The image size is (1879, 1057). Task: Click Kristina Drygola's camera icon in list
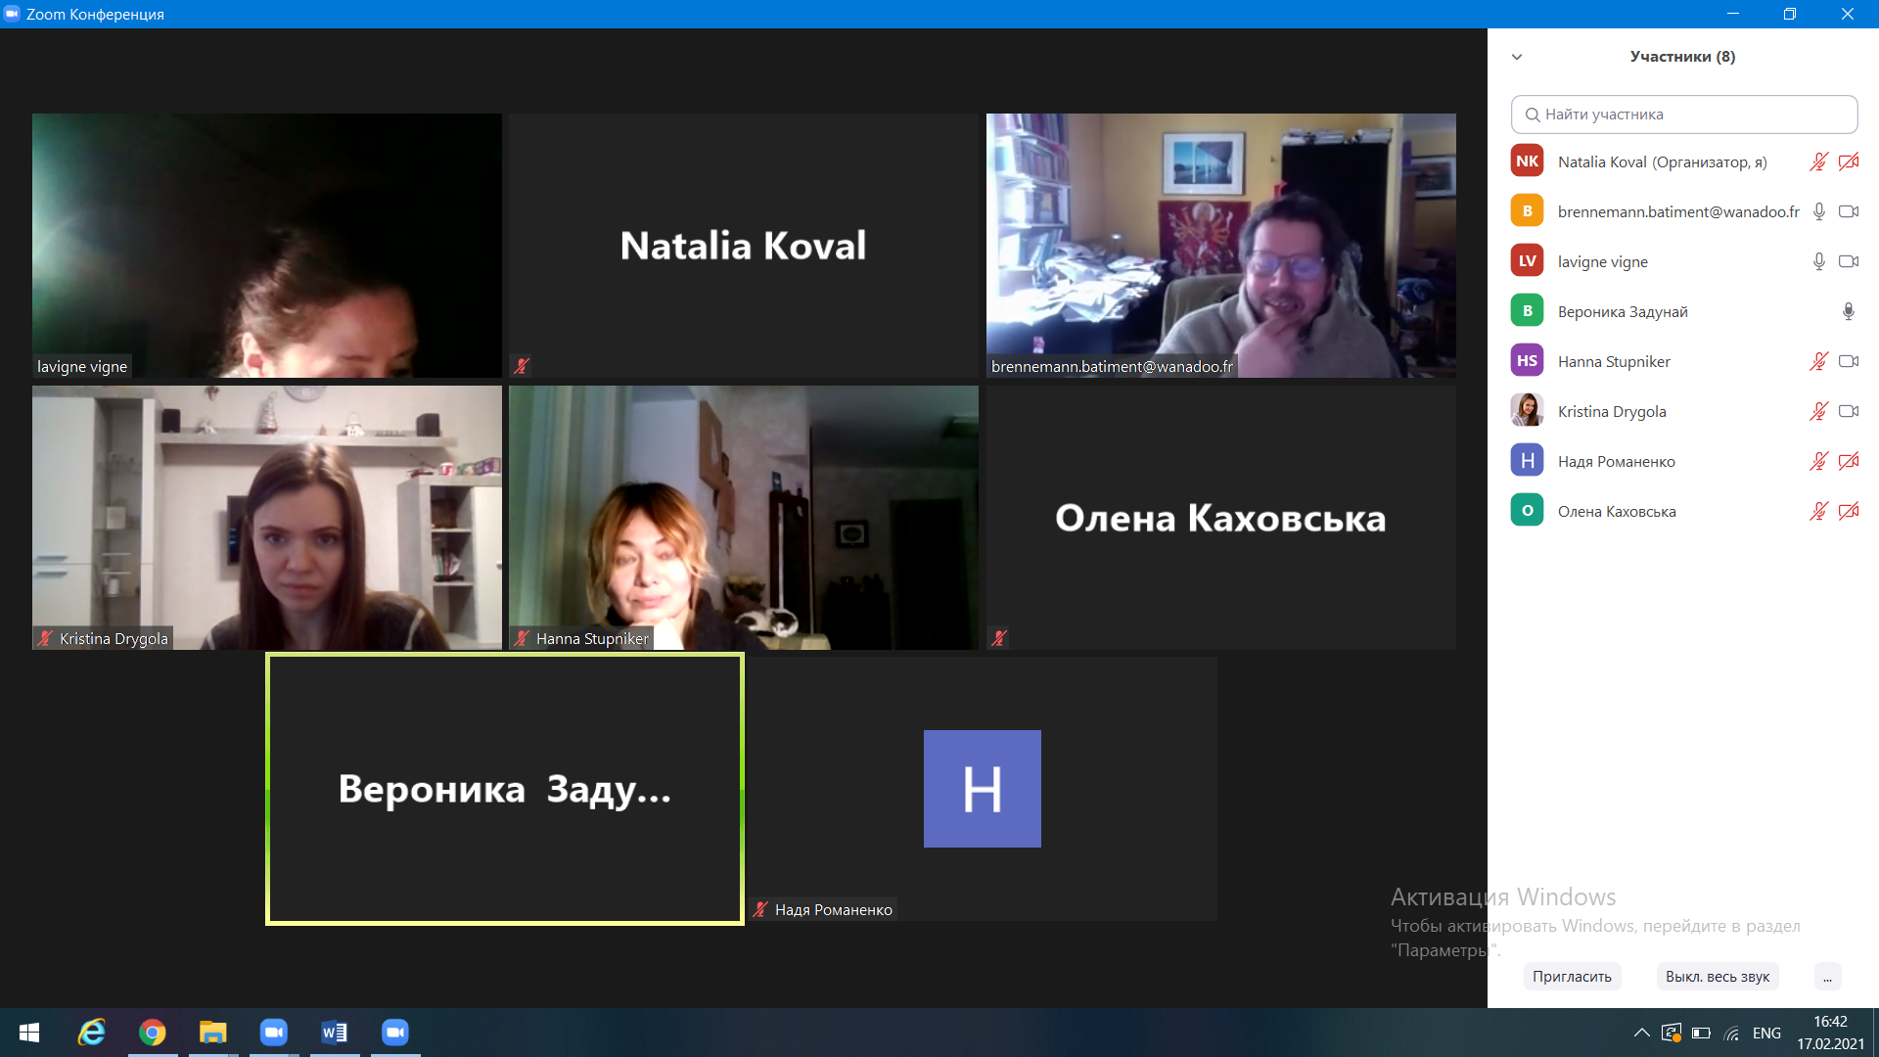pos(1849,411)
